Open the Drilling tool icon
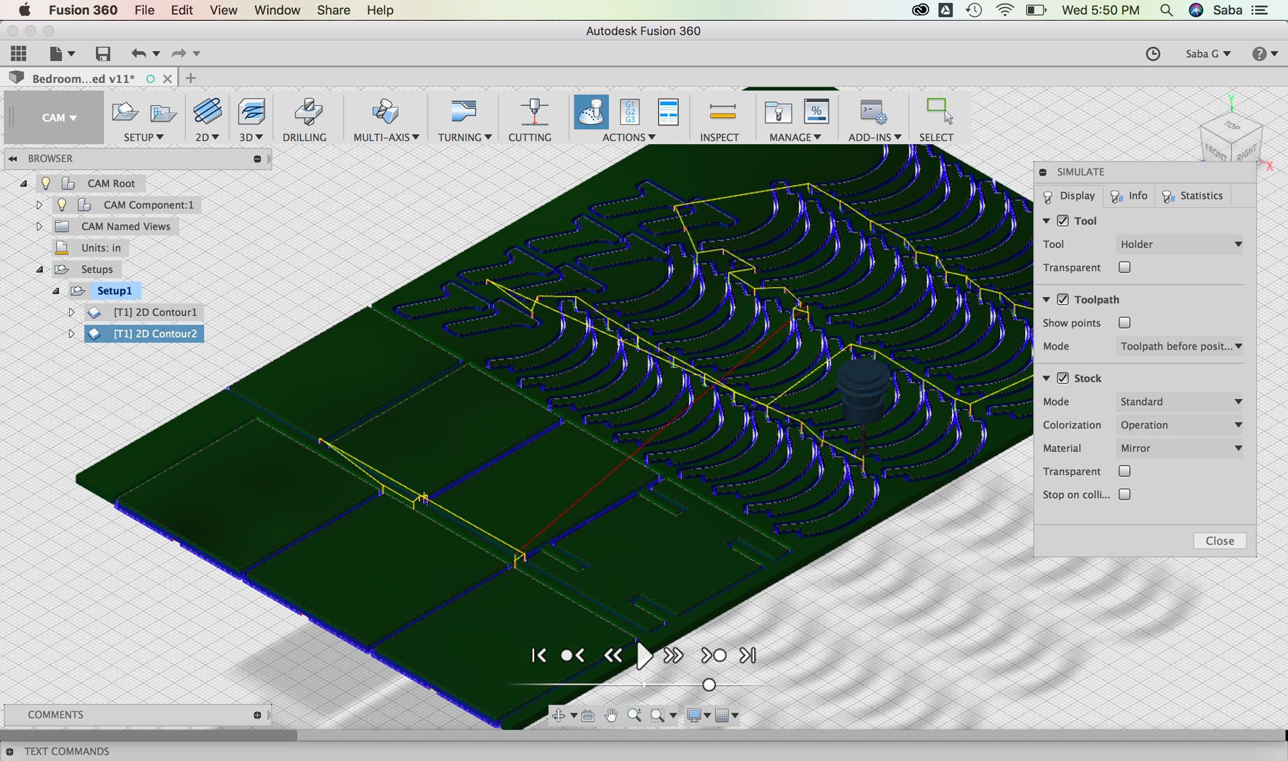1288x761 pixels. click(x=308, y=112)
